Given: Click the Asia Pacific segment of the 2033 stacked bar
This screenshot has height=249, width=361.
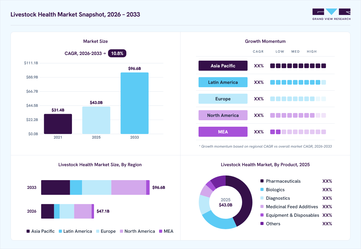Looking at the screenshot, I should pos(55,188).
